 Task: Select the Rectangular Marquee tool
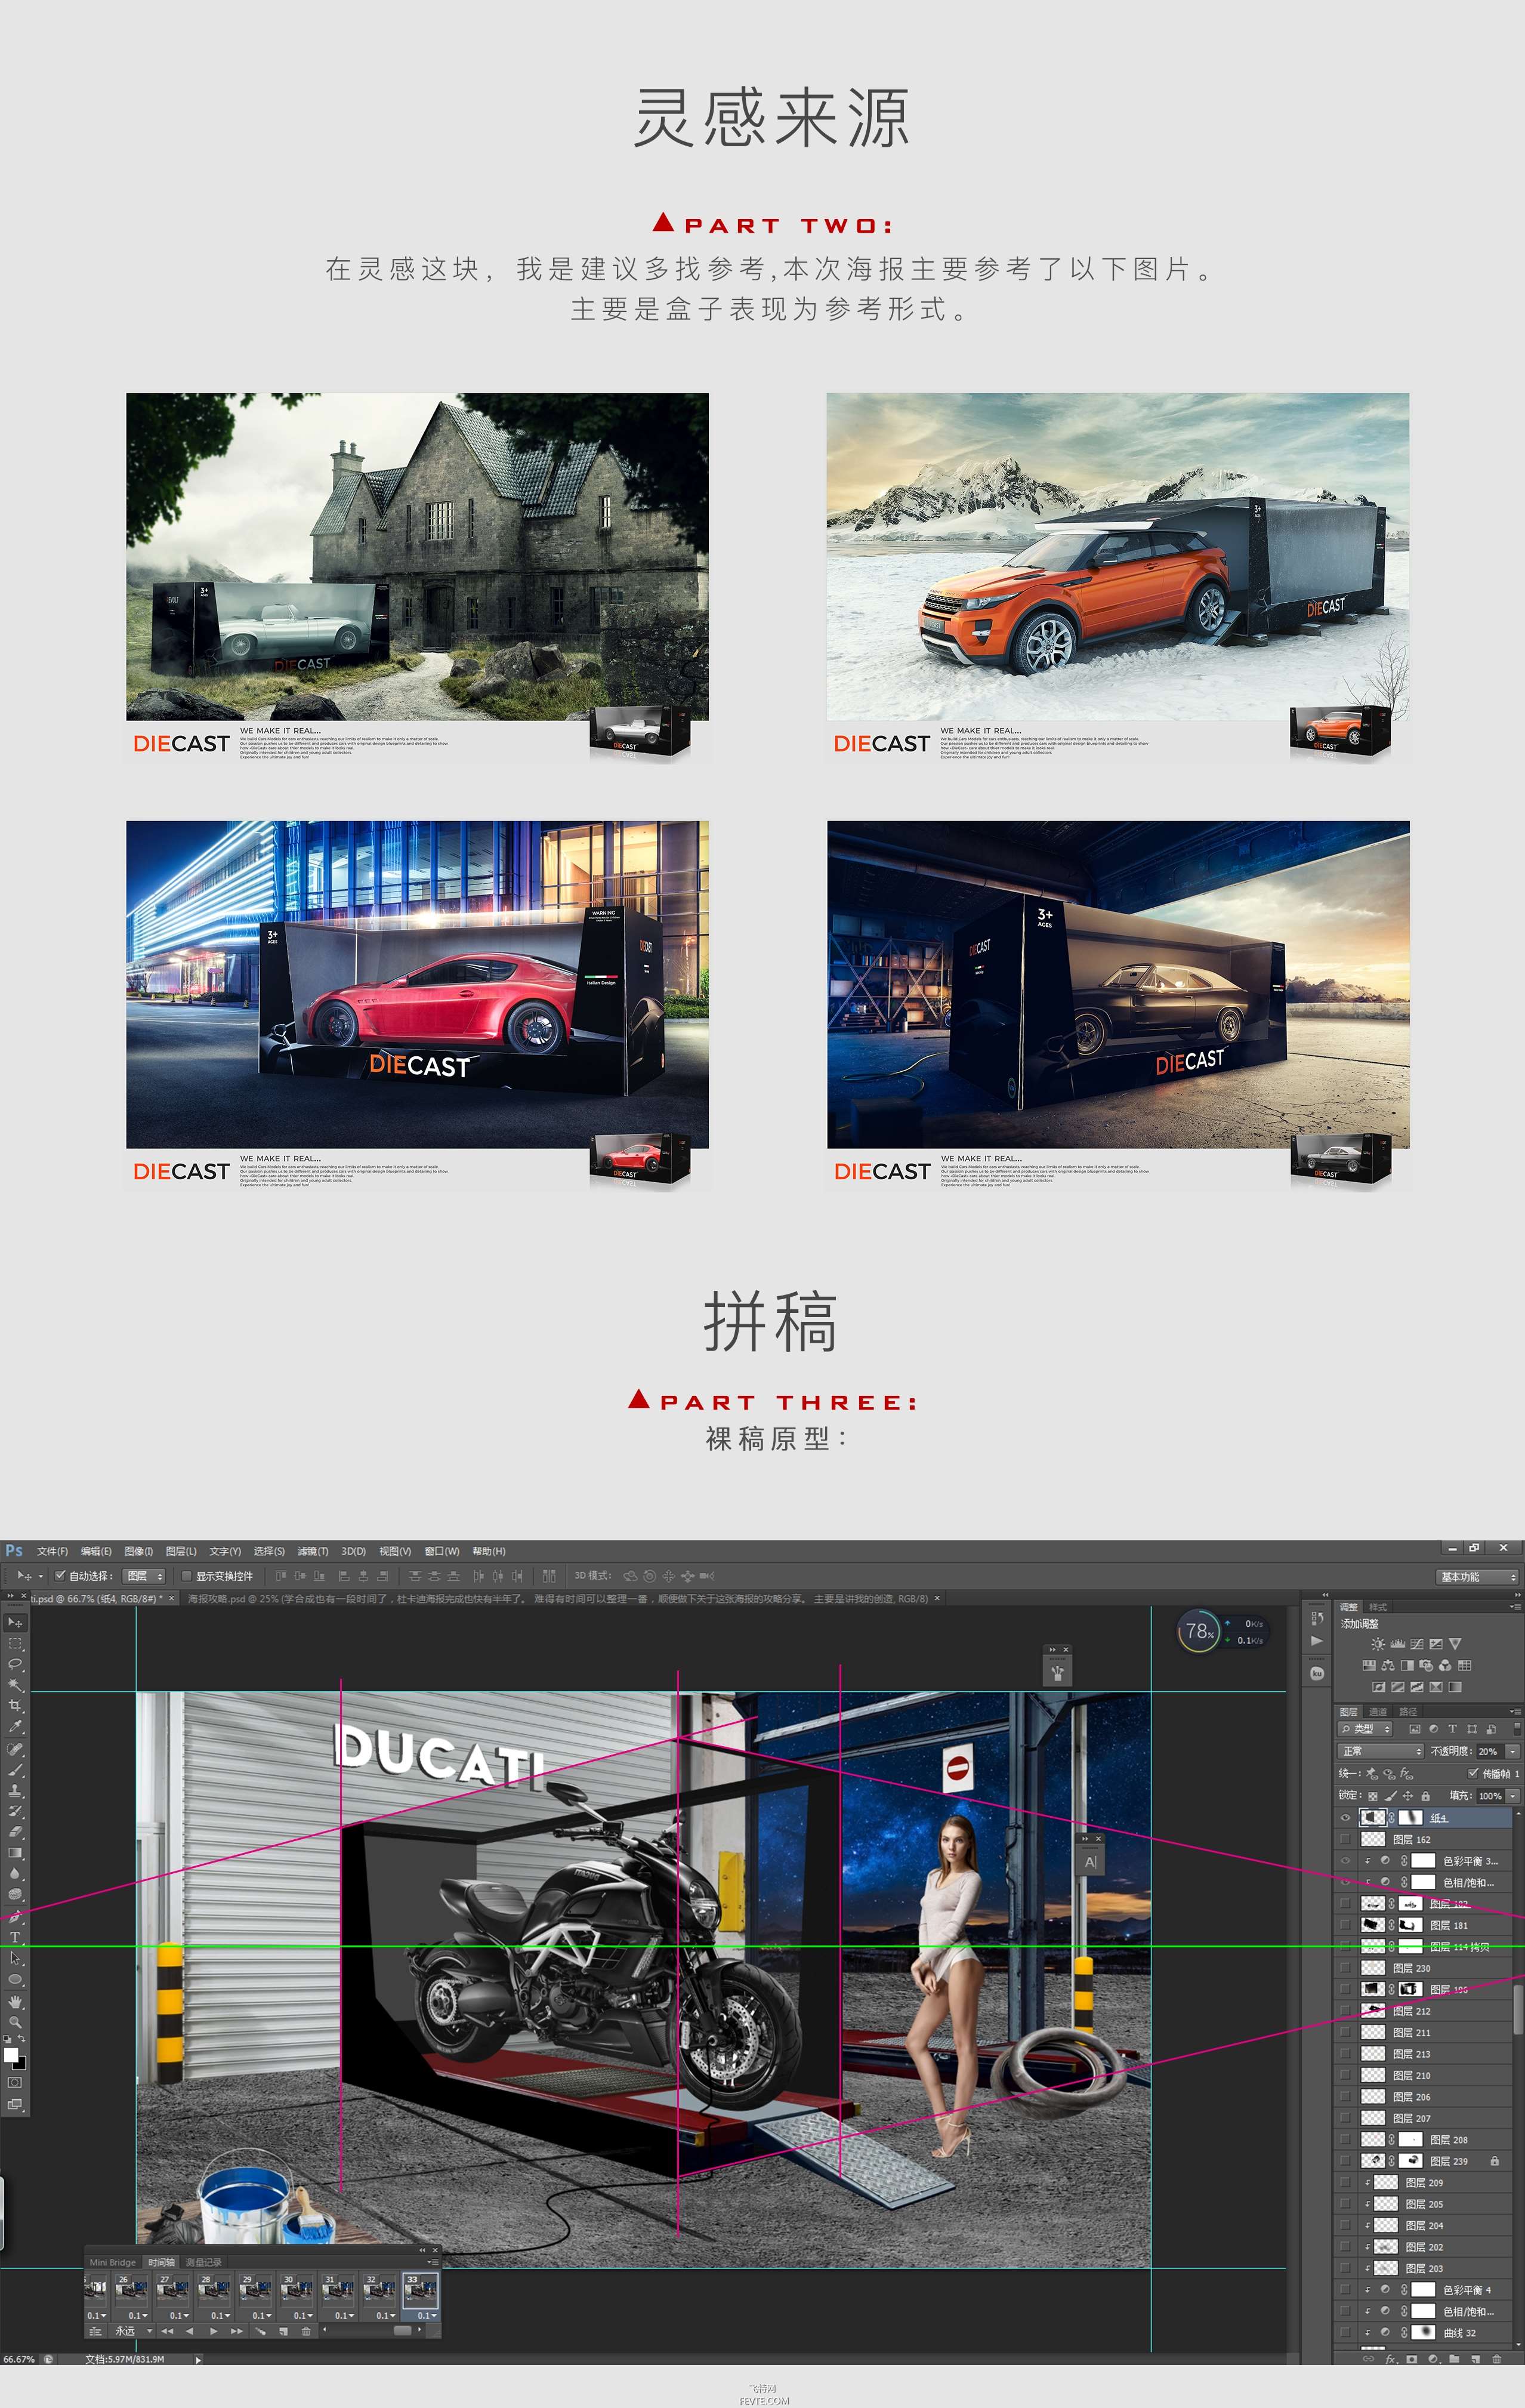pos(15,1643)
